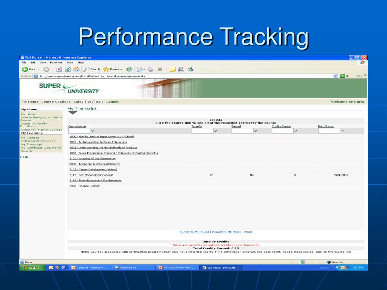
Task: Switch to Microsoft PowerPoint taskbar window
Action: [x=177, y=268]
